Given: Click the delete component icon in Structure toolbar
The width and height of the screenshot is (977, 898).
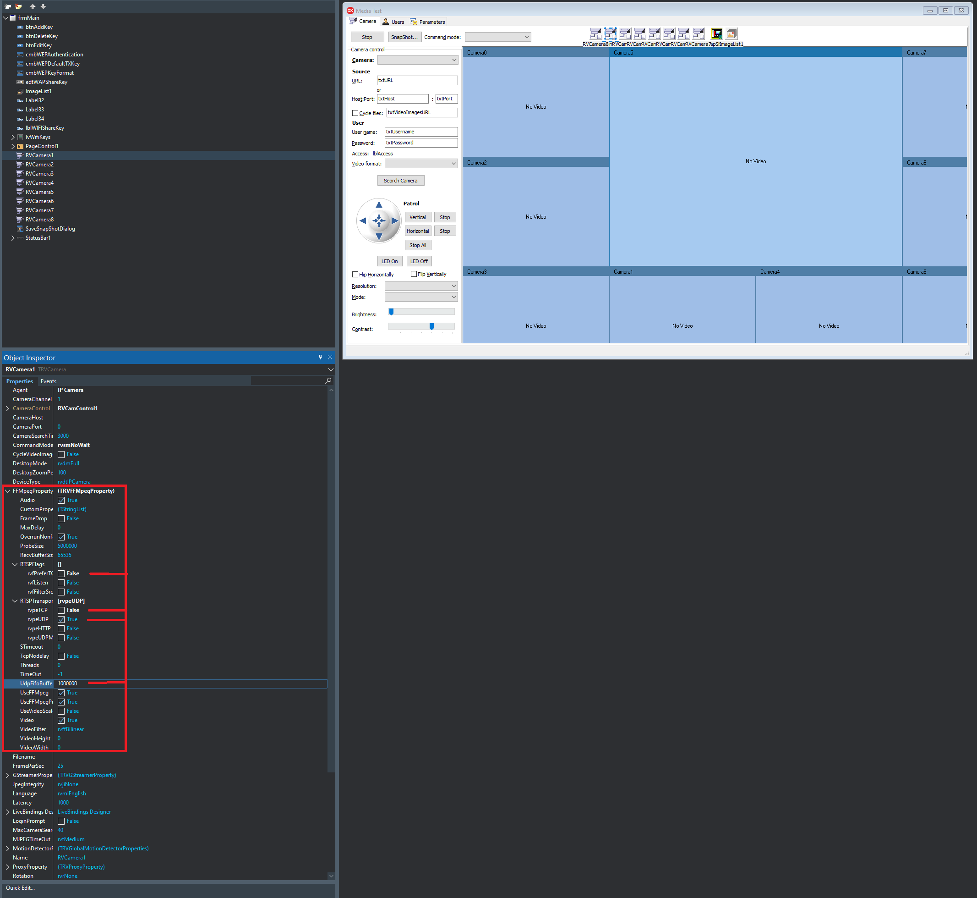Looking at the screenshot, I should point(18,6).
